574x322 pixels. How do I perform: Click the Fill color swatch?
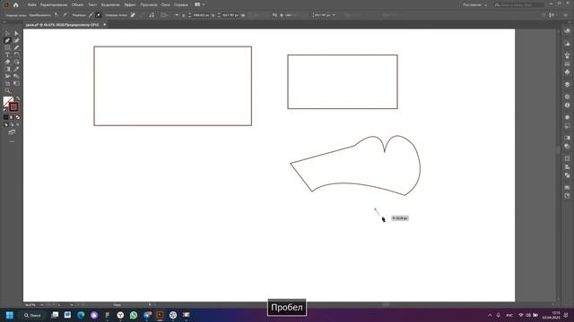[x=8, y=101]
